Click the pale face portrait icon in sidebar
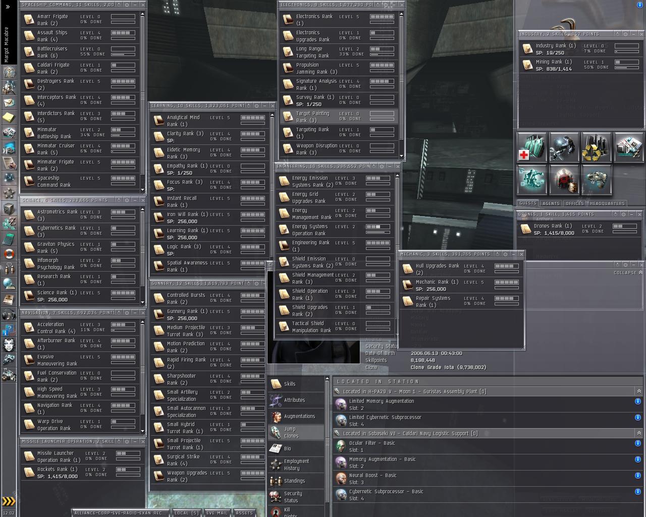 pyautogui.click(x=9, y=345)
